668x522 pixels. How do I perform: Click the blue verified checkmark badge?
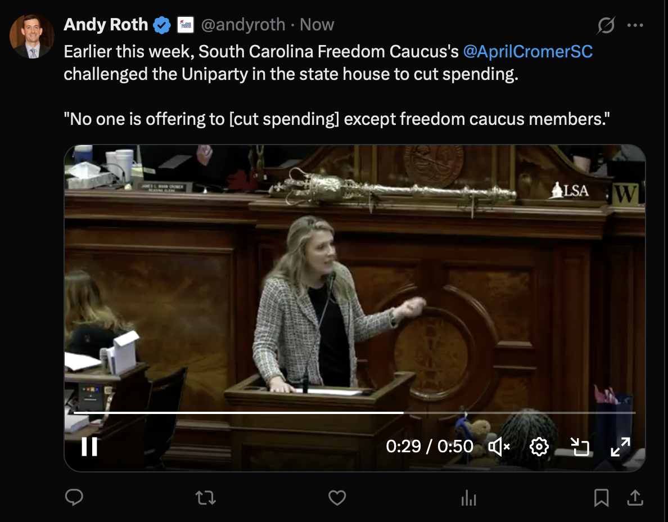point(162,25)
